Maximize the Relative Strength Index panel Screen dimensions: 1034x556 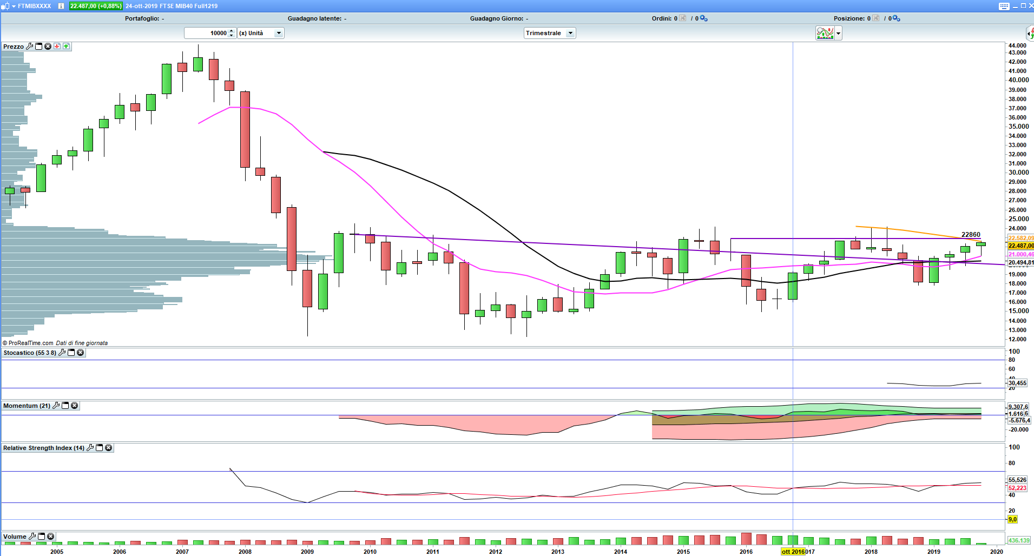point(100,448)
